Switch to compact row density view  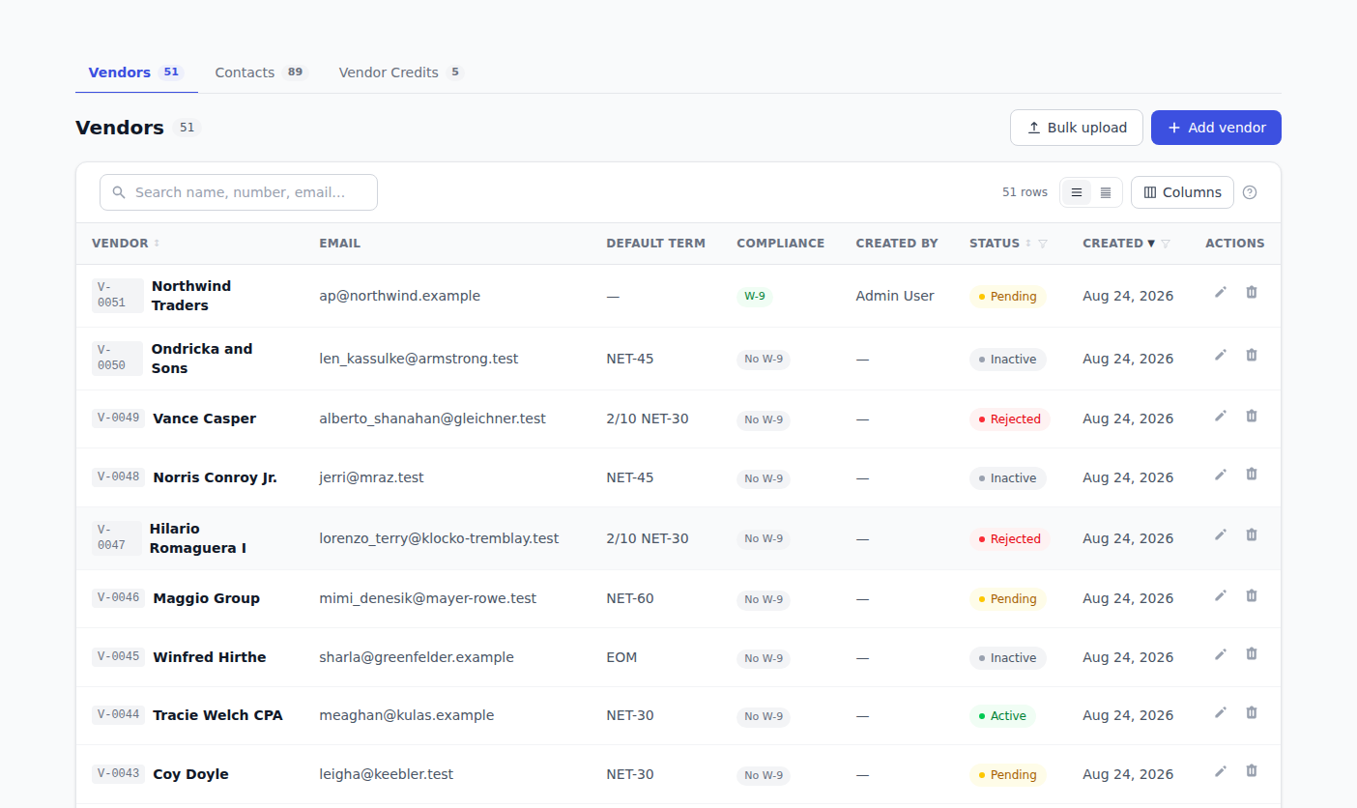[x=1106, y=192]
